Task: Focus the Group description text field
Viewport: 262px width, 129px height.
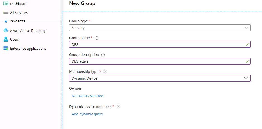Action: click(x=156, y=61)
